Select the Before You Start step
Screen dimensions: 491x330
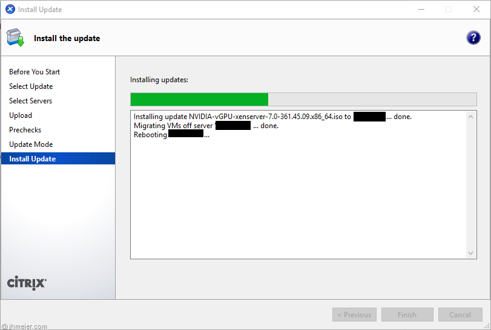[x=35, y=72]
